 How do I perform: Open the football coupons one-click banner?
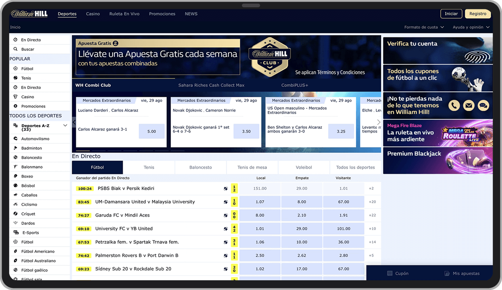coord(438,78)
